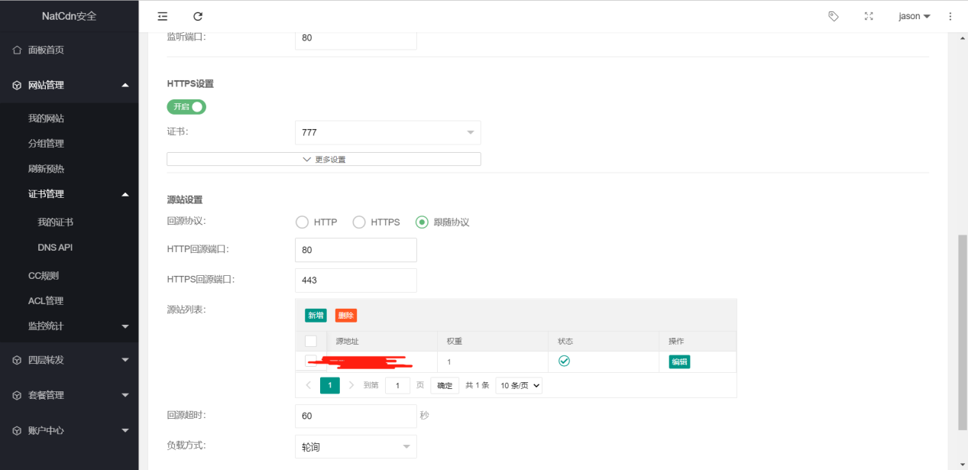Open the three-dot more options menu
The height and width of the screenshot is (470, 968).
(x=950, y=16)
